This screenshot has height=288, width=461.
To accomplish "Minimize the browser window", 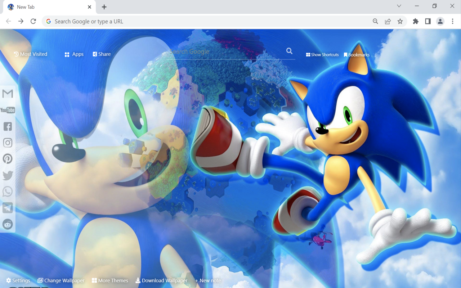I will (417, 6).
